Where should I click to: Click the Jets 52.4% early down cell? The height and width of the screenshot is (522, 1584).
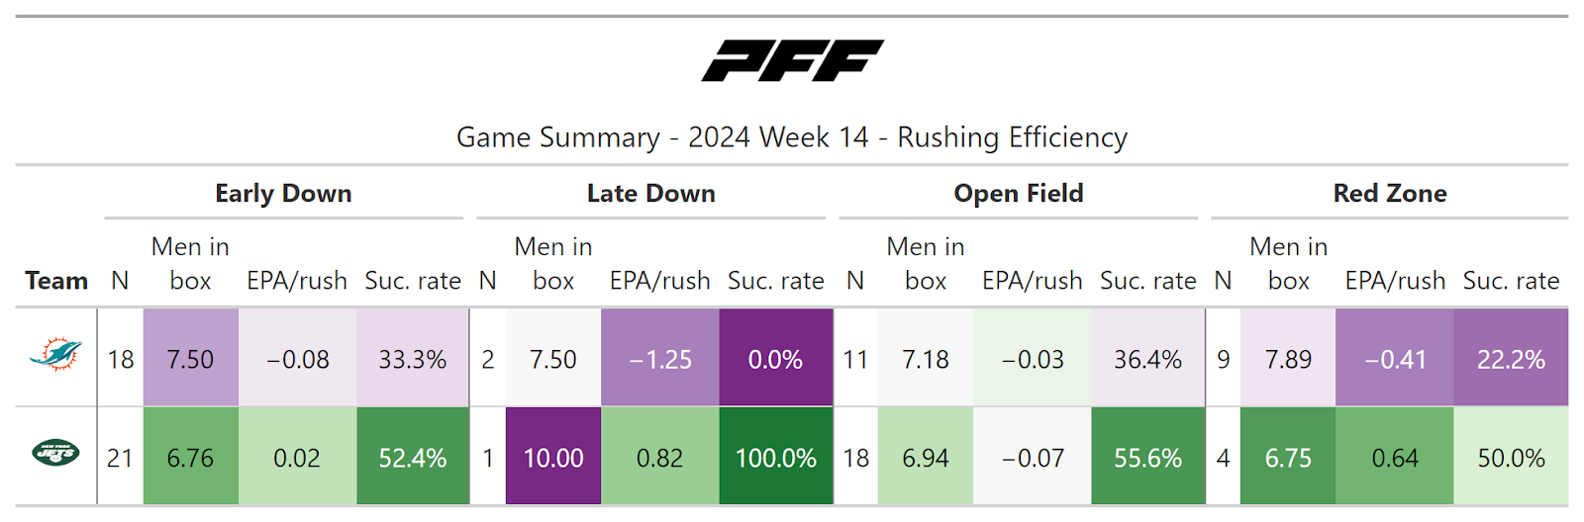click(413, 458)
